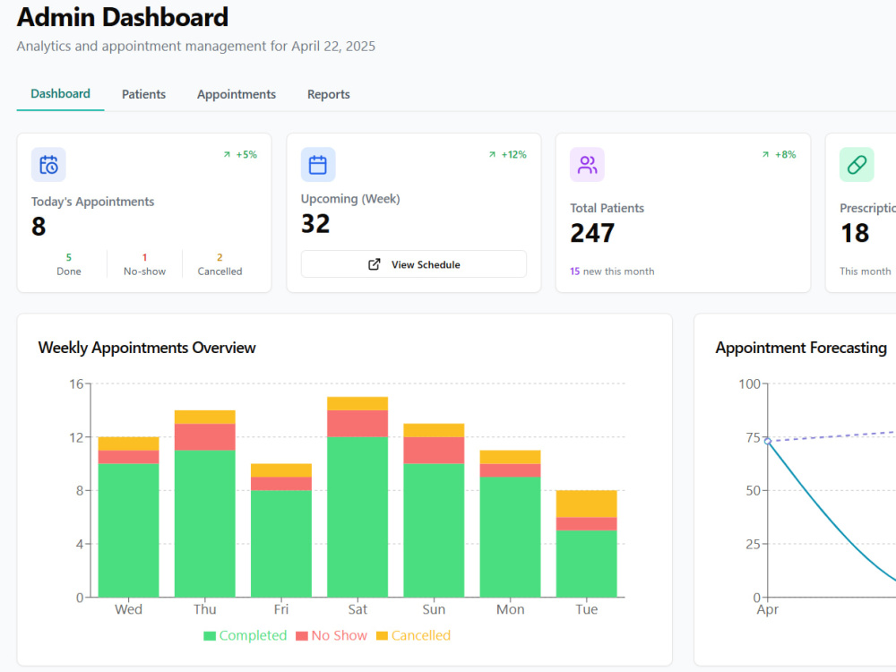Click the Today's Appointments value 8
The image size is (896, 672).
(39, 227)
